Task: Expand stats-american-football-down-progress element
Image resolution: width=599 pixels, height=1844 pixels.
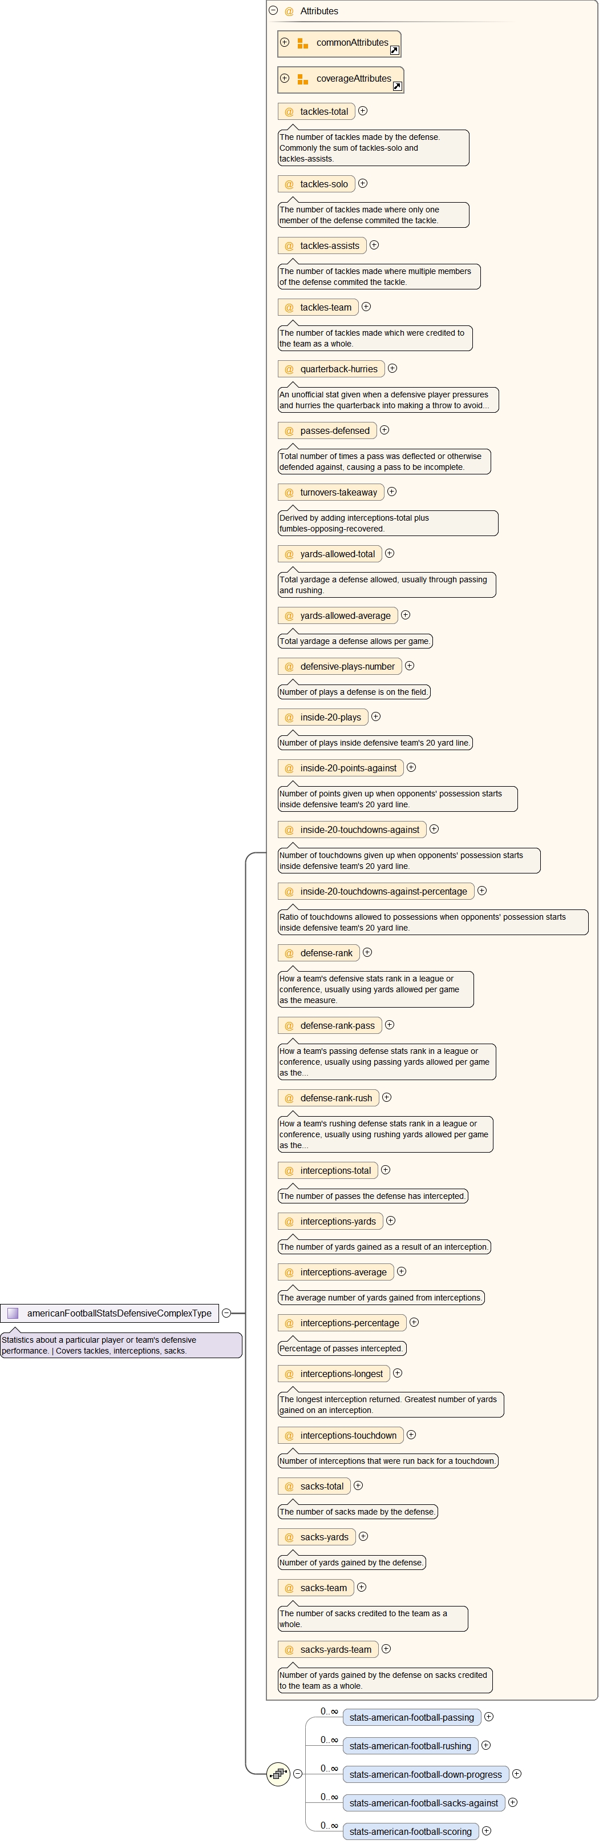Action: pos(517,1773)
